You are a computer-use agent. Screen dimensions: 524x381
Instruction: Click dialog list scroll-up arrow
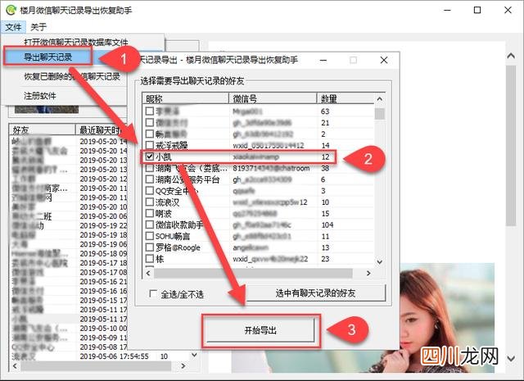(379, 98)
